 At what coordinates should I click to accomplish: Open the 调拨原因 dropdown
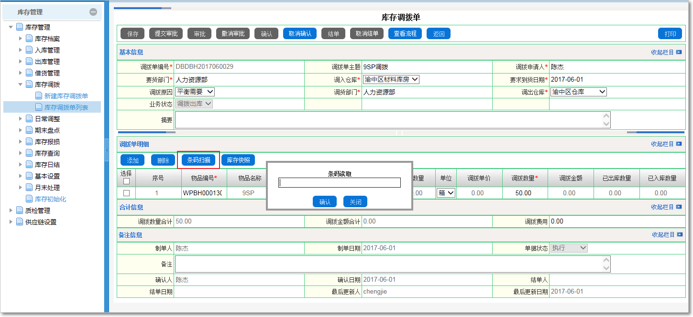pos(195,92)
